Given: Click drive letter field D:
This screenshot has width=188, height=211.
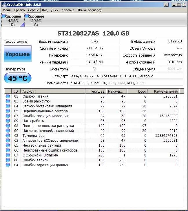Looking at the screenshot, I should [95, 69].
